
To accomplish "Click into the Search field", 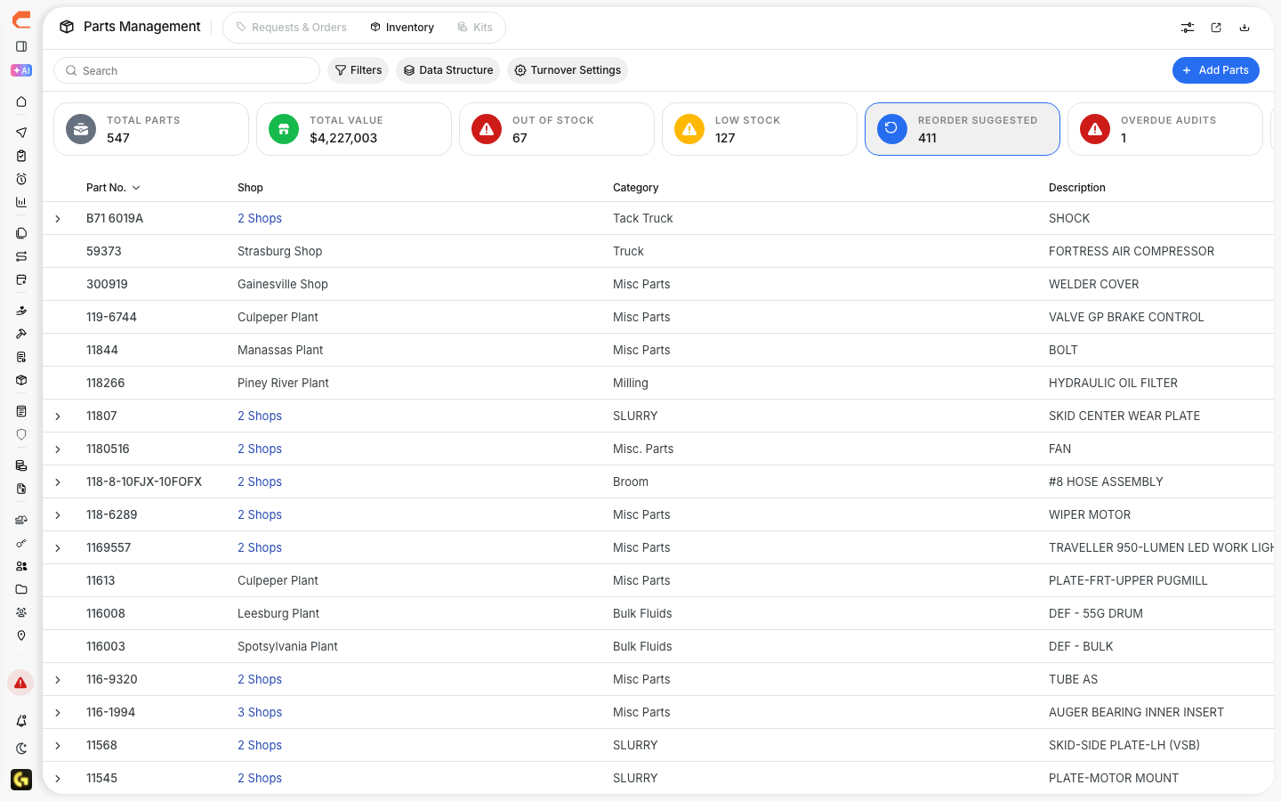I will coord(187,70).
